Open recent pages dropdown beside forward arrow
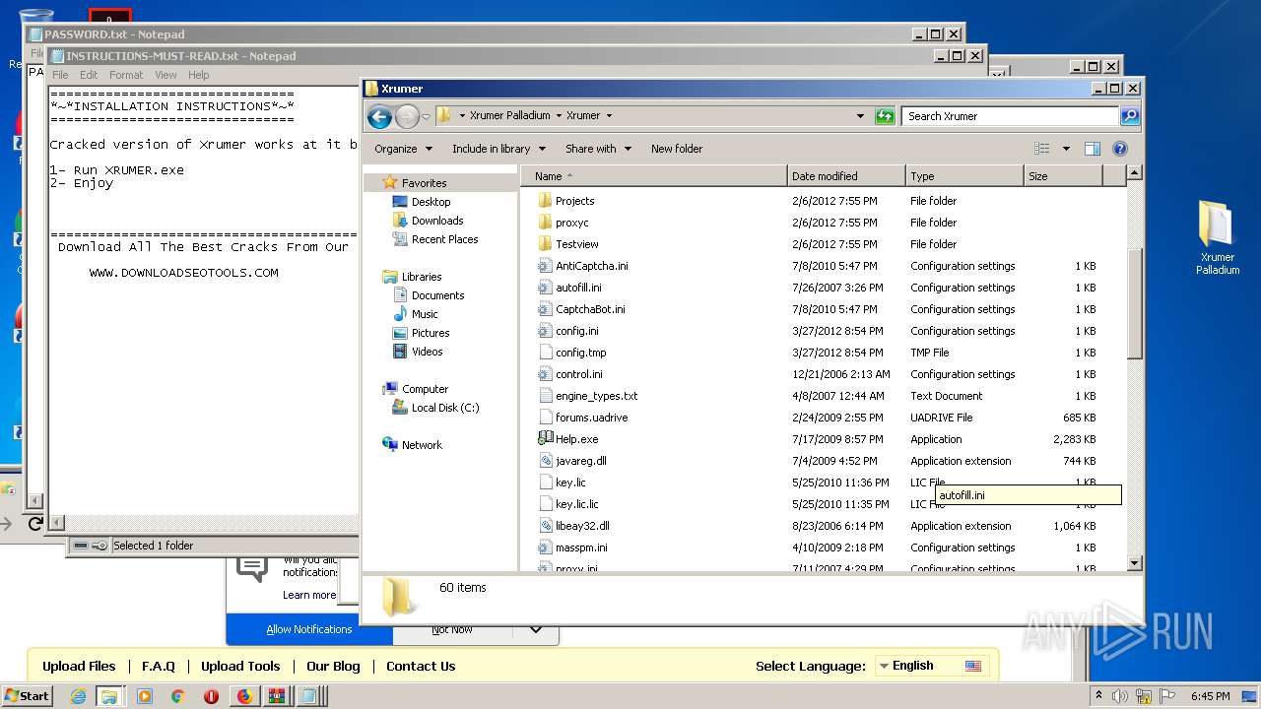 click(426, 116)
